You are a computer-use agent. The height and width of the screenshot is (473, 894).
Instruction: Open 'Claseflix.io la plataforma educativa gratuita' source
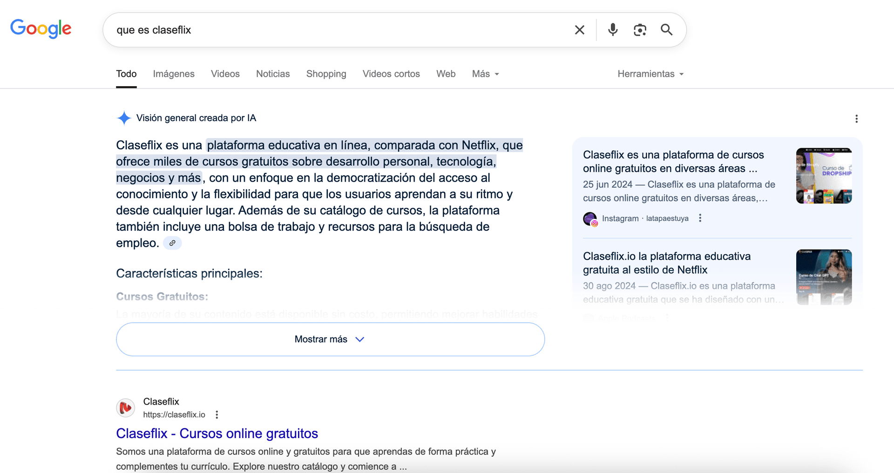[x=667, y=263]
